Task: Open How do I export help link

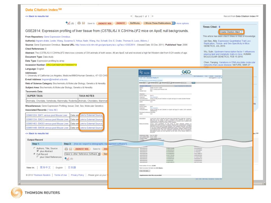Action: (x=100, y=144)
